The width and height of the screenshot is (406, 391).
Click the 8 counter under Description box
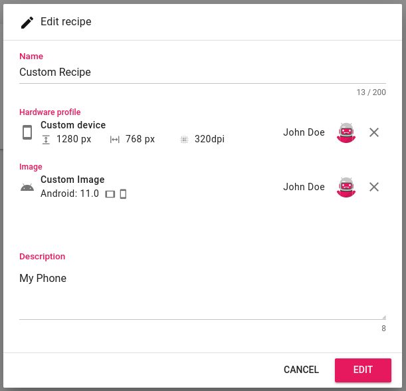[383, 328]
